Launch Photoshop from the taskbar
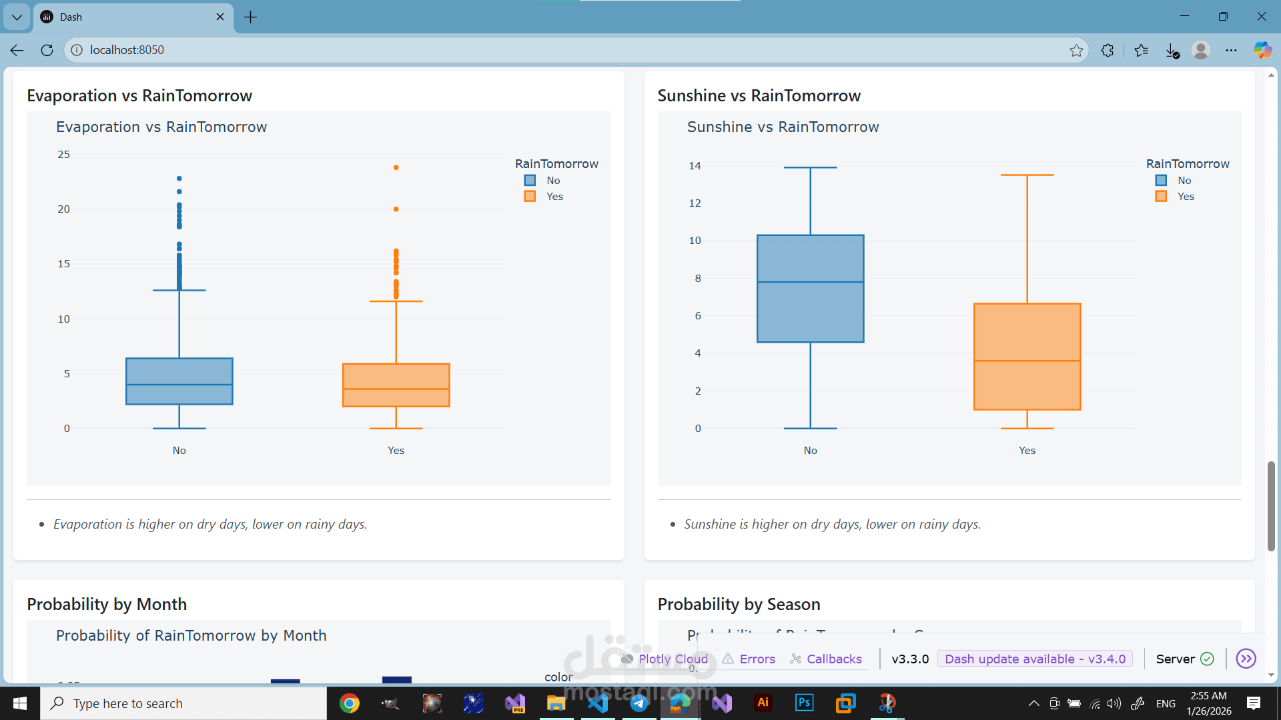Viewport: 1281px width, 720px height. (804, 703)
